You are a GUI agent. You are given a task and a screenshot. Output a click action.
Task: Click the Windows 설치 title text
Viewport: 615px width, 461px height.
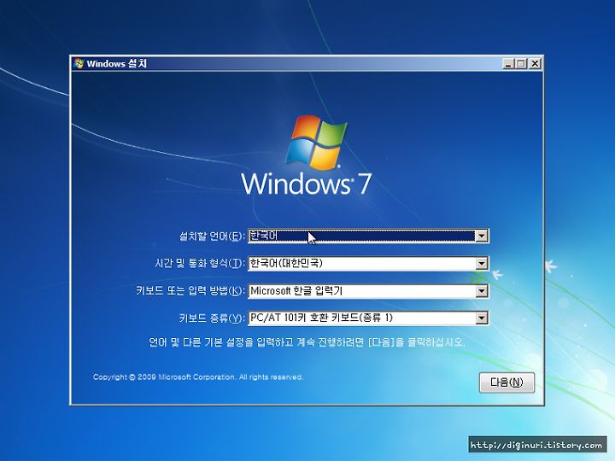click(x=117, y=63)
